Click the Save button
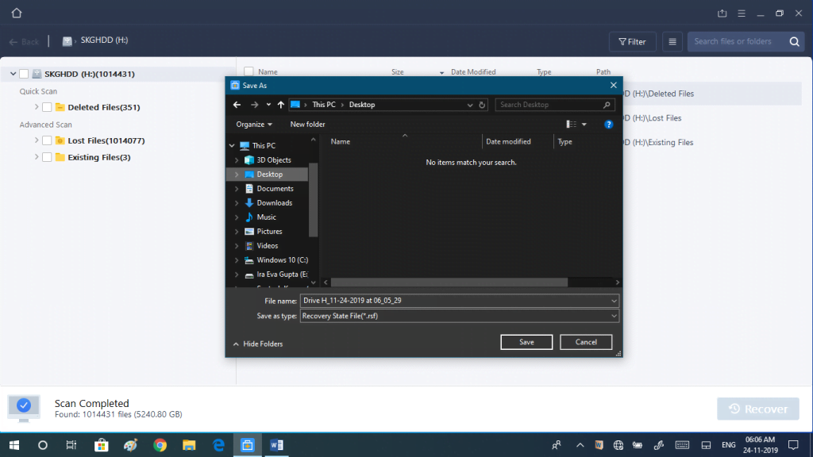813x457 pixels. [x=526, y=342]
